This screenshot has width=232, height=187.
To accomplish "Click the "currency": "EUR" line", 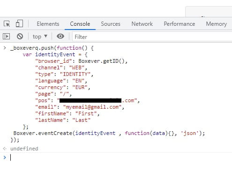I will (63, 87).
